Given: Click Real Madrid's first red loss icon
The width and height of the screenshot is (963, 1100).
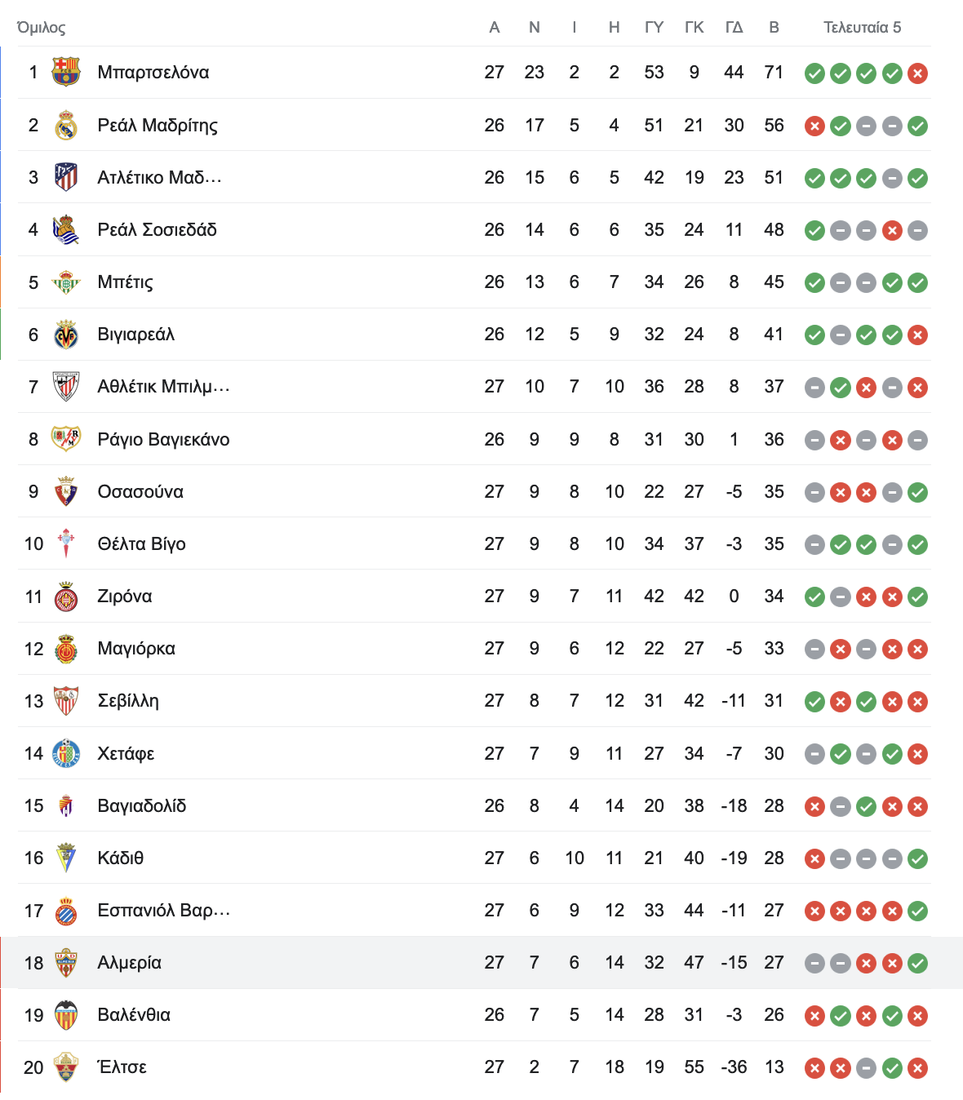Looking at the screenshot, I should 814,126.
